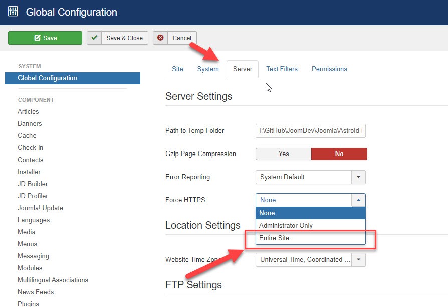The image size is (448, 307).
Task: Click the Gzip Page Compression label
Action: pyautogui.click(x=200, y=154)
